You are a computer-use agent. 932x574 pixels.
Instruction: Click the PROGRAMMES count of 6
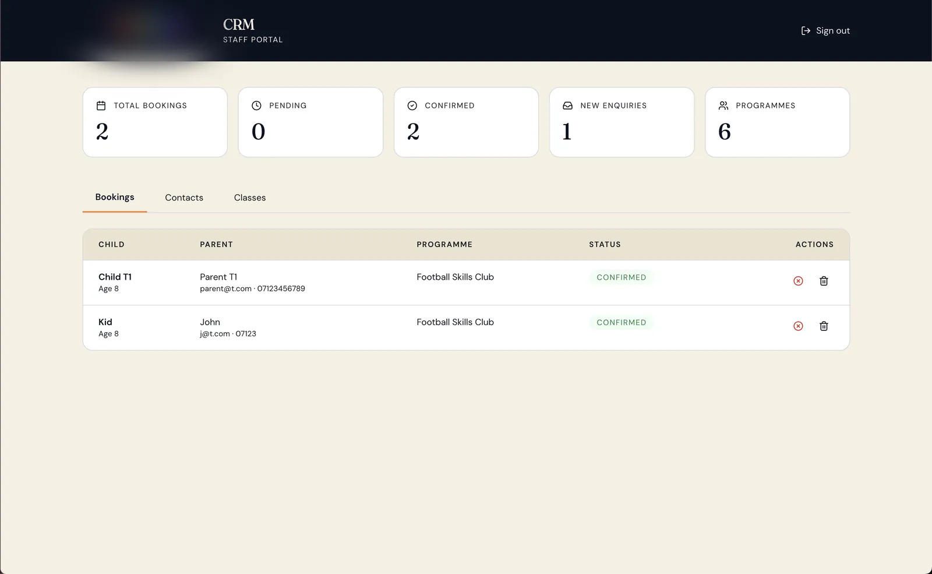click(725, 132)
